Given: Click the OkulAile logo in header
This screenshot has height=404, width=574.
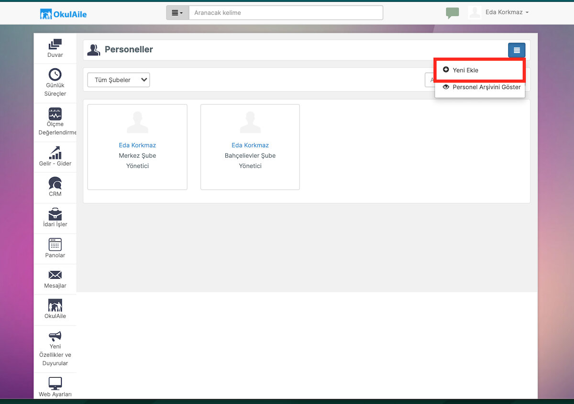Looking at the screenshot, I should pyautogui.click(x=63, y=14).
